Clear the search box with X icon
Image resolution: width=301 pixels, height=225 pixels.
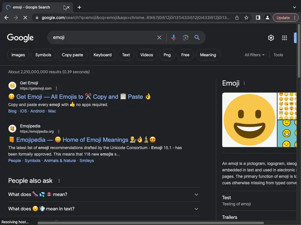point(159,37)
